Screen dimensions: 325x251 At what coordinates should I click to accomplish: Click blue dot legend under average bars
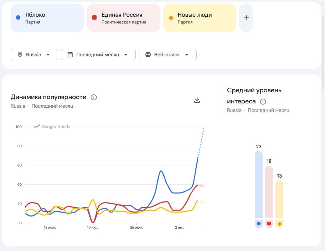(258, 224)
